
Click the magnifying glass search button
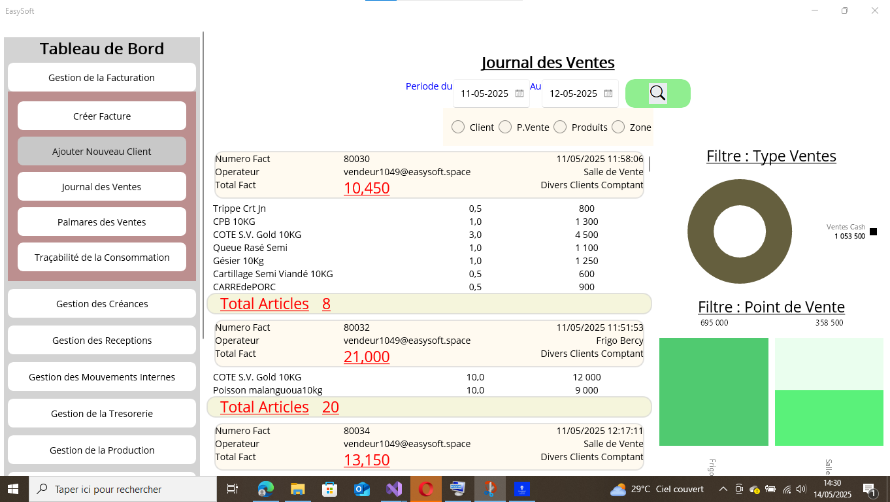tap(657, 93)
